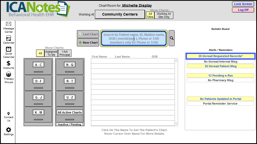Open 25 Unread Requested Records alert

[x=220, y=56]
